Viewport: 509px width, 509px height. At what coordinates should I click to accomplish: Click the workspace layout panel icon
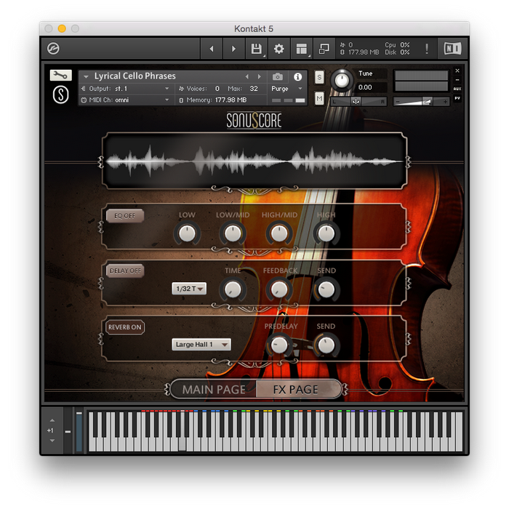(301, 49)
